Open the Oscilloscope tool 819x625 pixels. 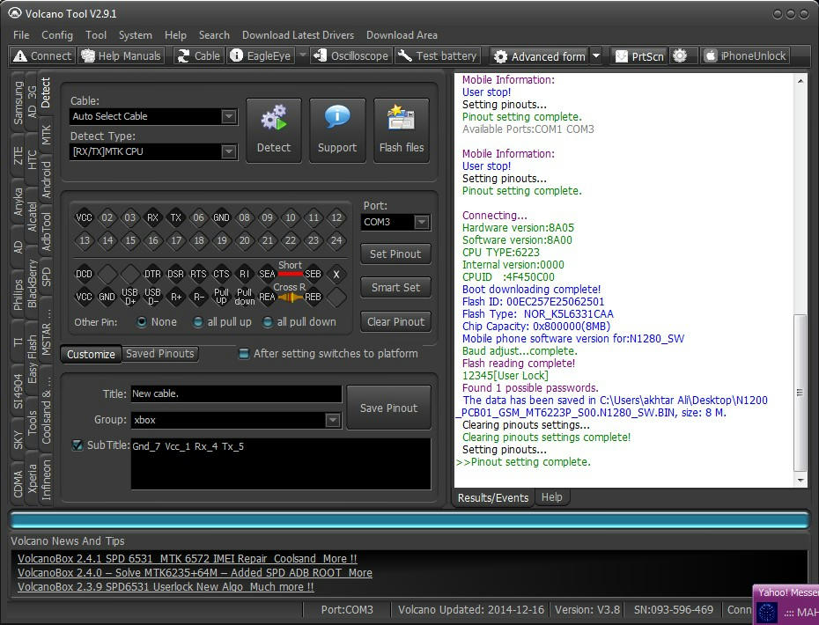[351, 55]
